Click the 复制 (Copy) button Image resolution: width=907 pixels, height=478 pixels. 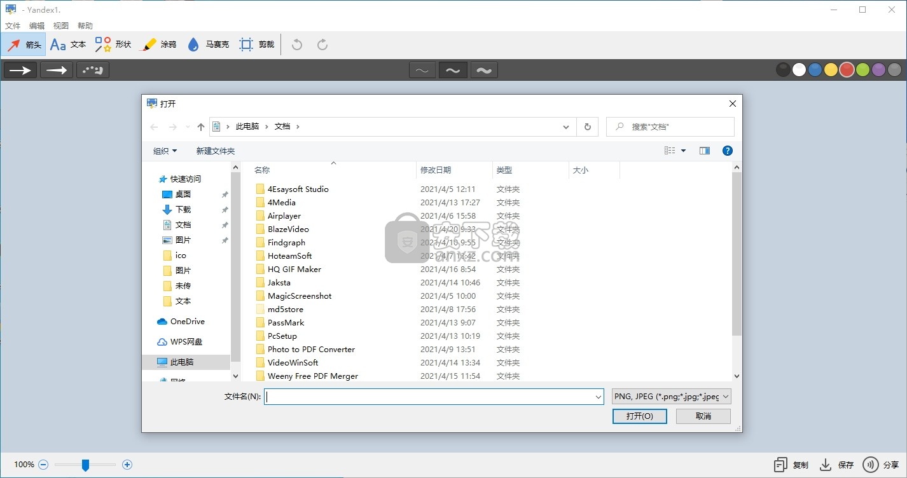click(791, 465)
